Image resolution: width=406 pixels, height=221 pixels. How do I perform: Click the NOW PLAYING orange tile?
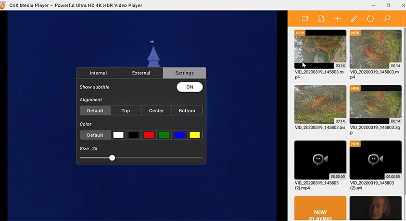pyautogui.click(x=320, y=209)
